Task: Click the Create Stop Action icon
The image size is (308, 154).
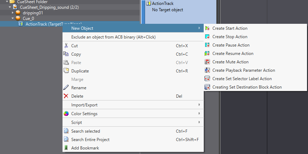Action: pyautogui.click(x=207, y=37)
